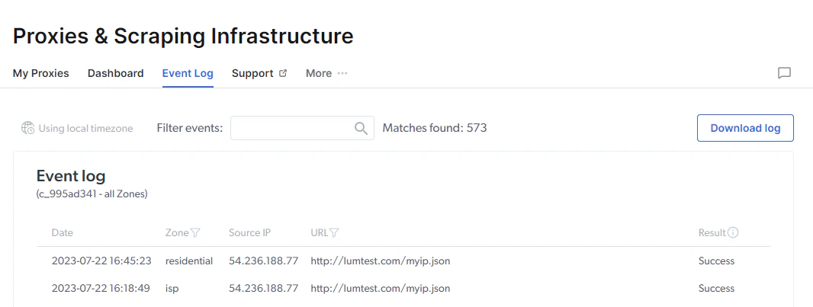
Task: Open the chat message icon
Action: 784,73
